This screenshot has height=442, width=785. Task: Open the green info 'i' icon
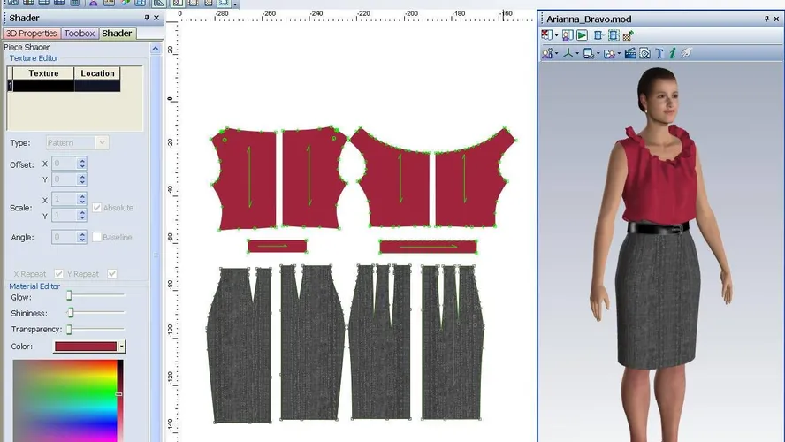point(673,54)
